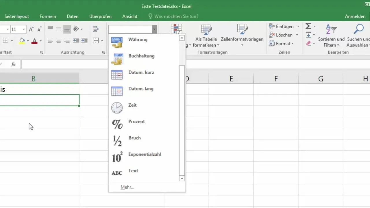370x208 pixels.
Task: Select column B header
Action: [x=34, y=79]
